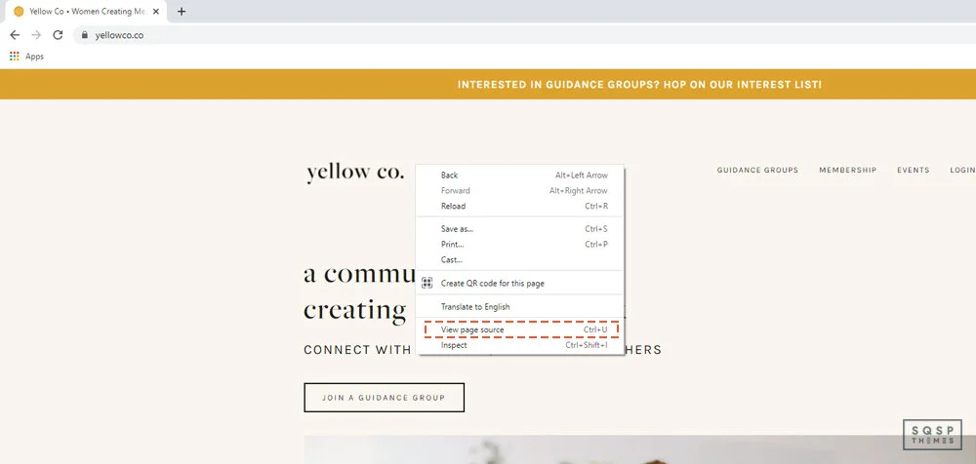Click the padlock site security icon
The height and width of the screenshot is (464, 976).
coord(85,35)
